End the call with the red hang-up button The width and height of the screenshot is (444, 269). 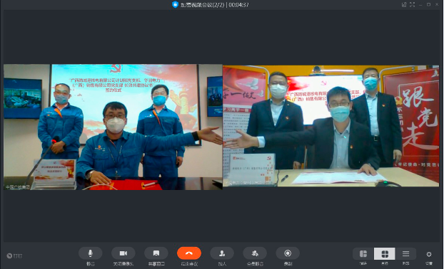coord(189,253)
